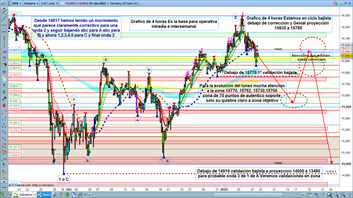The height and width of the screenshot is (198, 353).
Task: Click the current price label 15,949.3 on axis
Action: pyautogui.click(x=346, y=55)
